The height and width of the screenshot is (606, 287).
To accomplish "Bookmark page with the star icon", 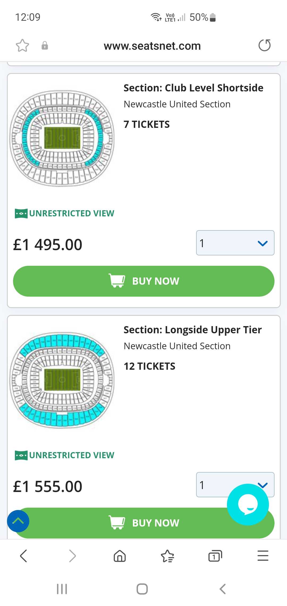I will pyautogui.click(x=22, y=45).
